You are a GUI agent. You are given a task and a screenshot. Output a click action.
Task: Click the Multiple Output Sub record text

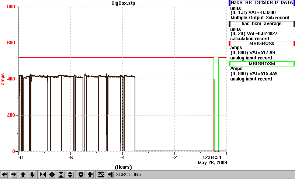click(x=260, y=18)
